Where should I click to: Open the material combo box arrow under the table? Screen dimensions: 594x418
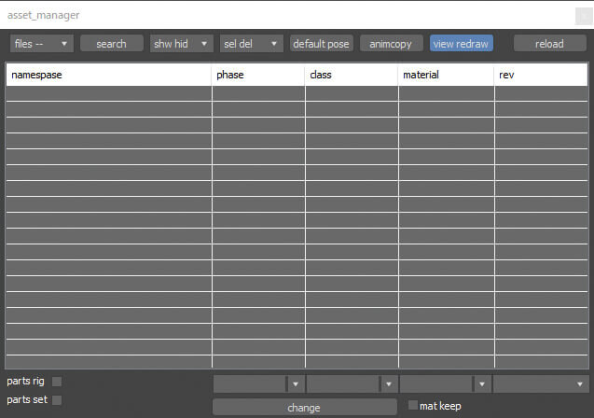(x=482, y=384)
